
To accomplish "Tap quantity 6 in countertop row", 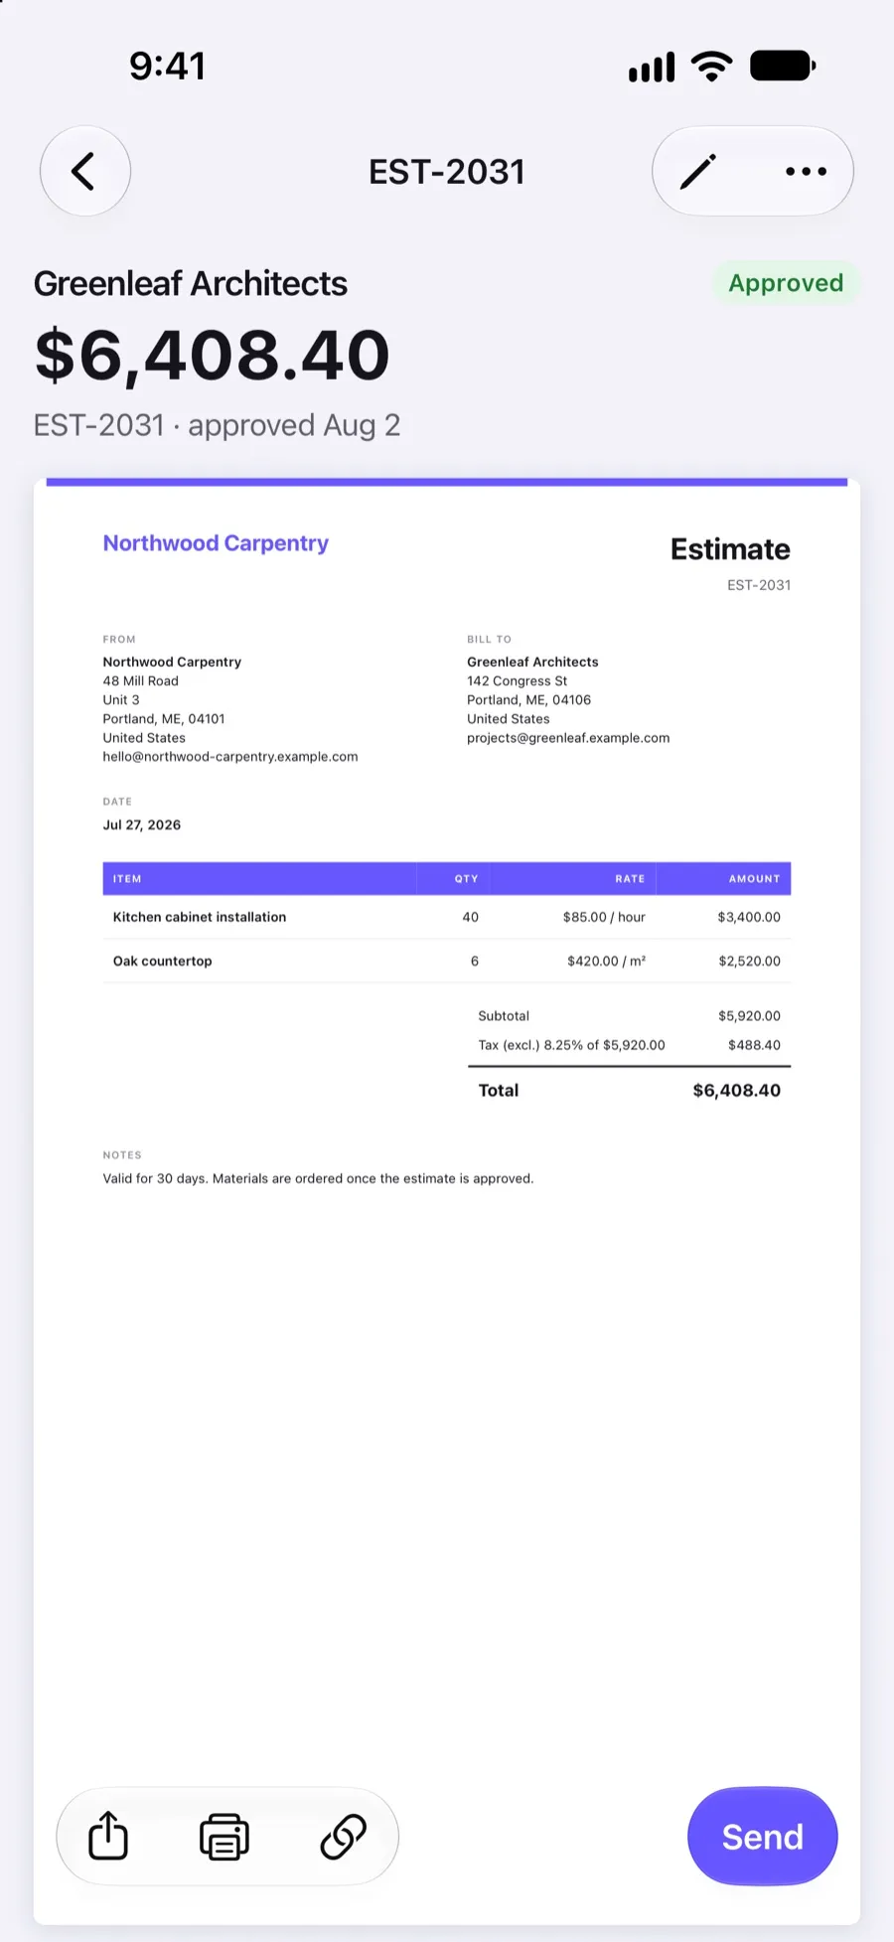I will (475, 962).
